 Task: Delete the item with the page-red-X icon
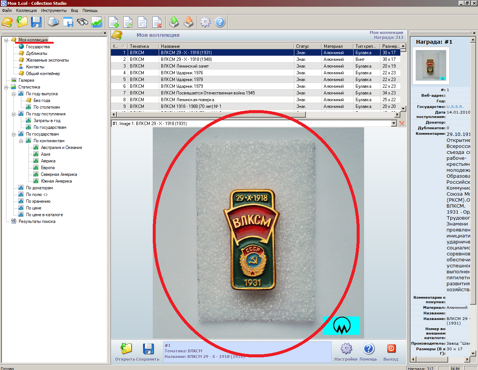(157, 22)
